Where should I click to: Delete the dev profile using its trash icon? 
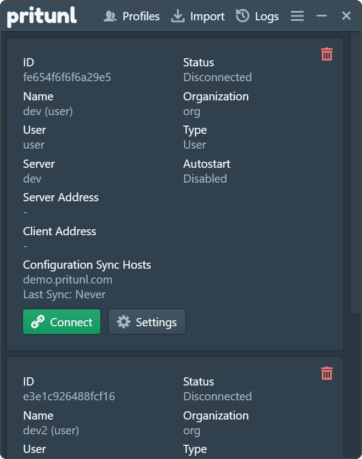[326, 54]
